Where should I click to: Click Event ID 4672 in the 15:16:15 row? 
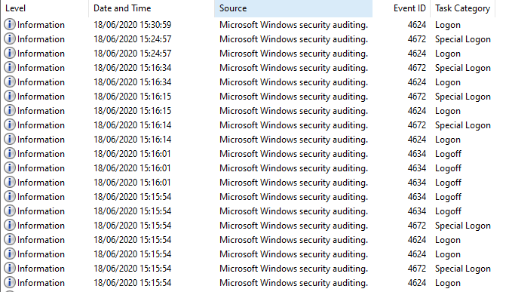[x=417, y=97]
